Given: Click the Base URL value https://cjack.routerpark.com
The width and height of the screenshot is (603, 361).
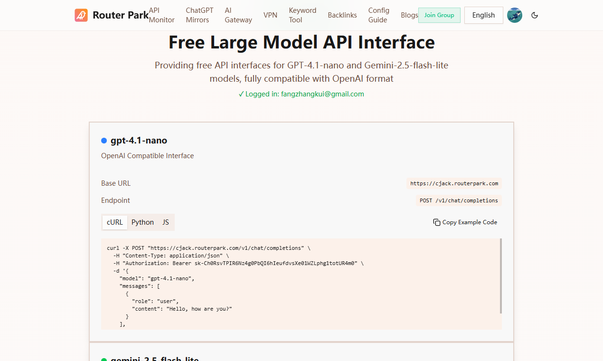Looking at the screenshot, I should (454, 183).
